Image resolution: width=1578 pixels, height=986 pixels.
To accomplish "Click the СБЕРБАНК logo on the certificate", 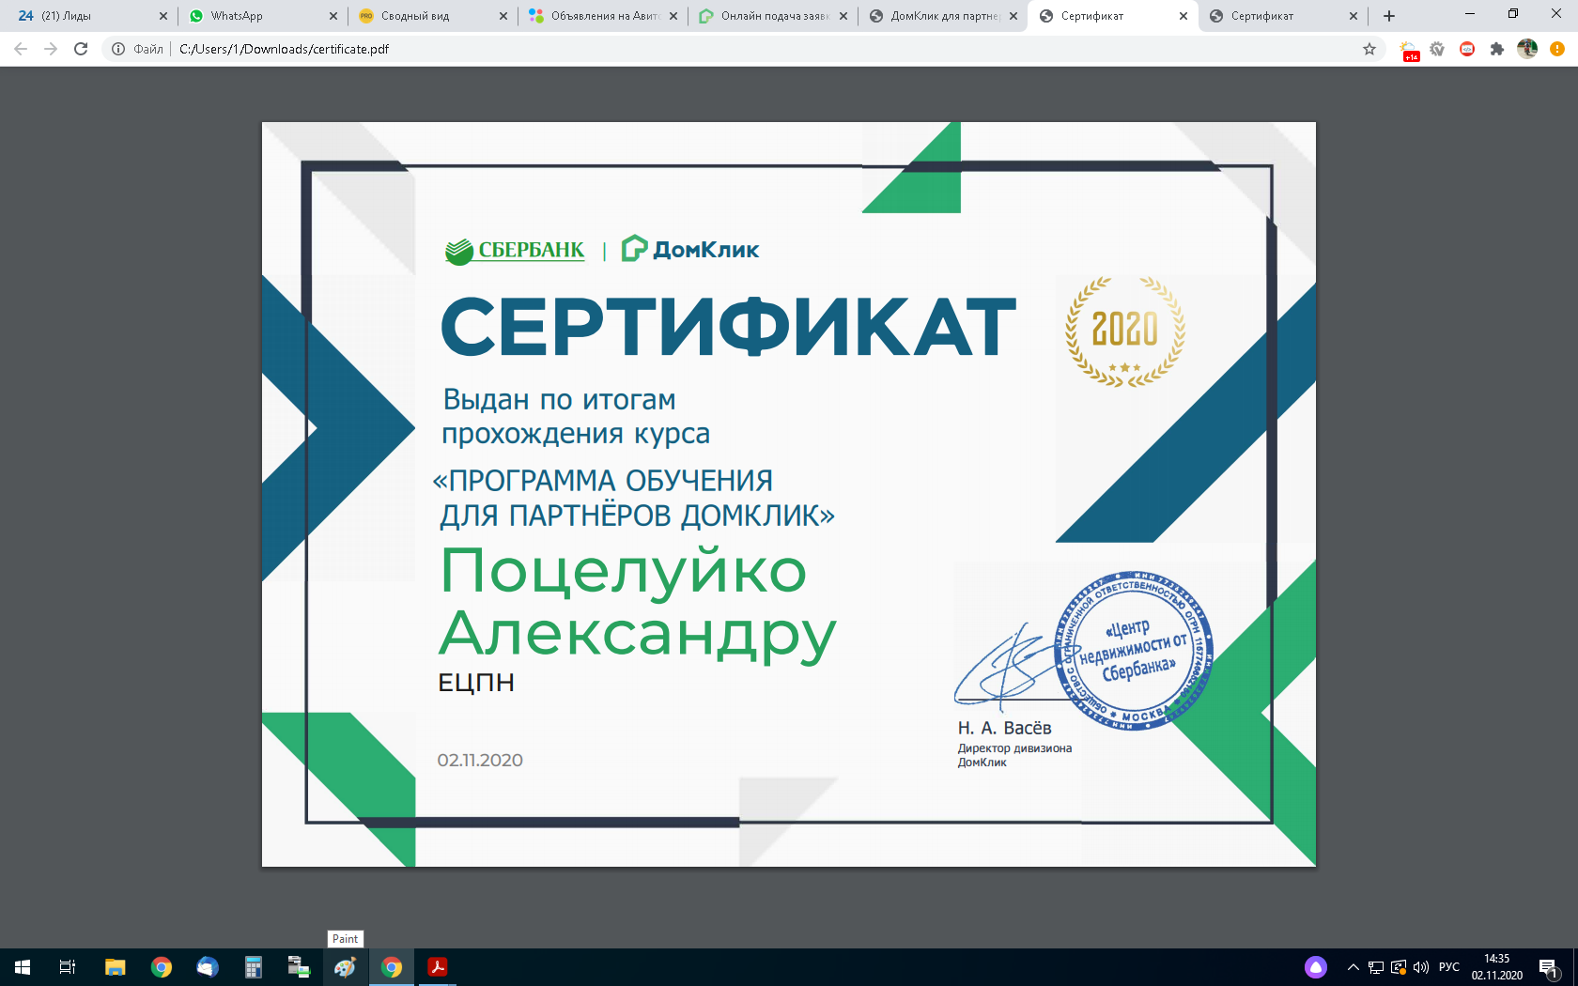I will tap(515, 251).
